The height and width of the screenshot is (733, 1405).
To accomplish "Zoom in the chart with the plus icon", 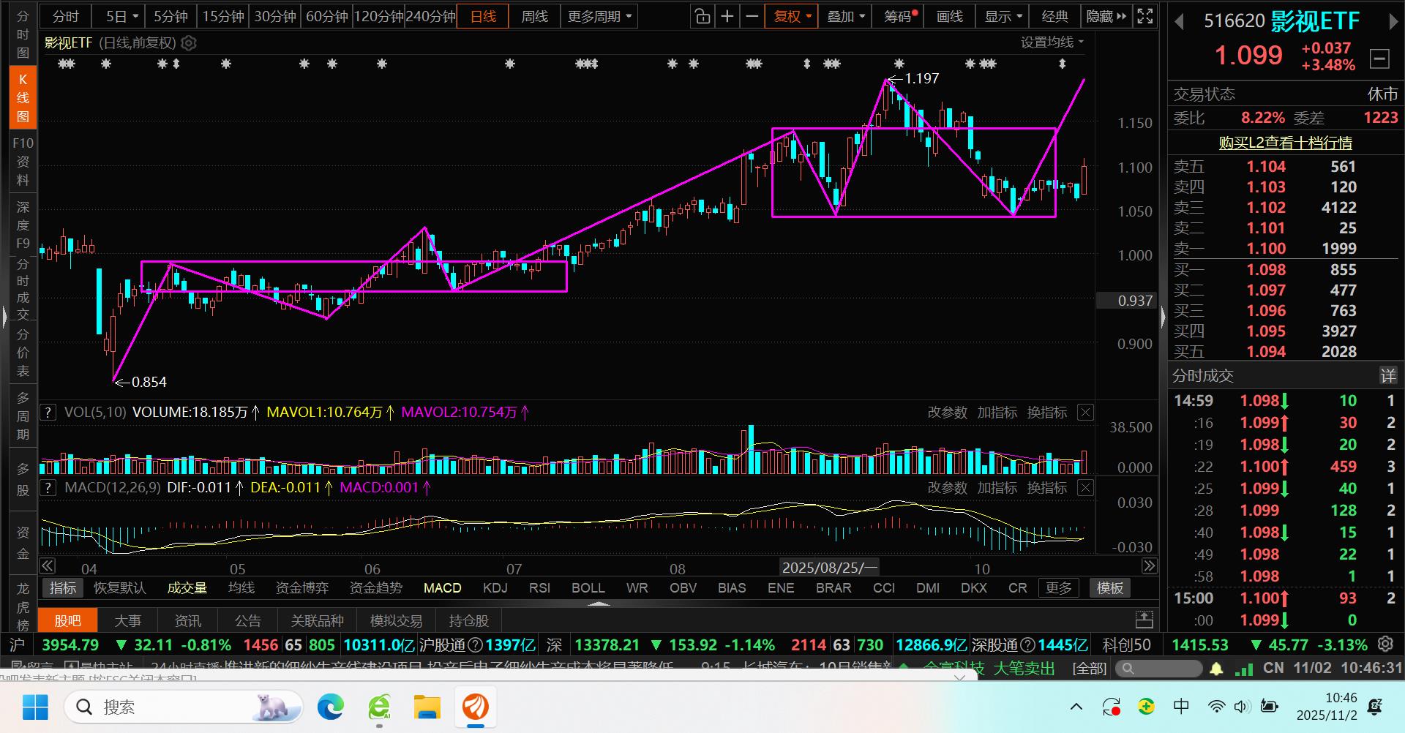I will tap(727, 16).
